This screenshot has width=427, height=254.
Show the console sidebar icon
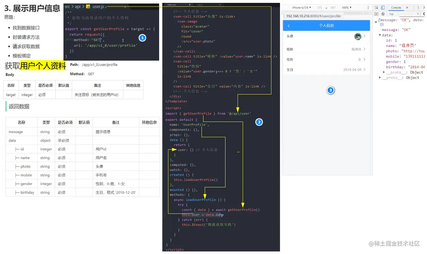pos(376,14)
